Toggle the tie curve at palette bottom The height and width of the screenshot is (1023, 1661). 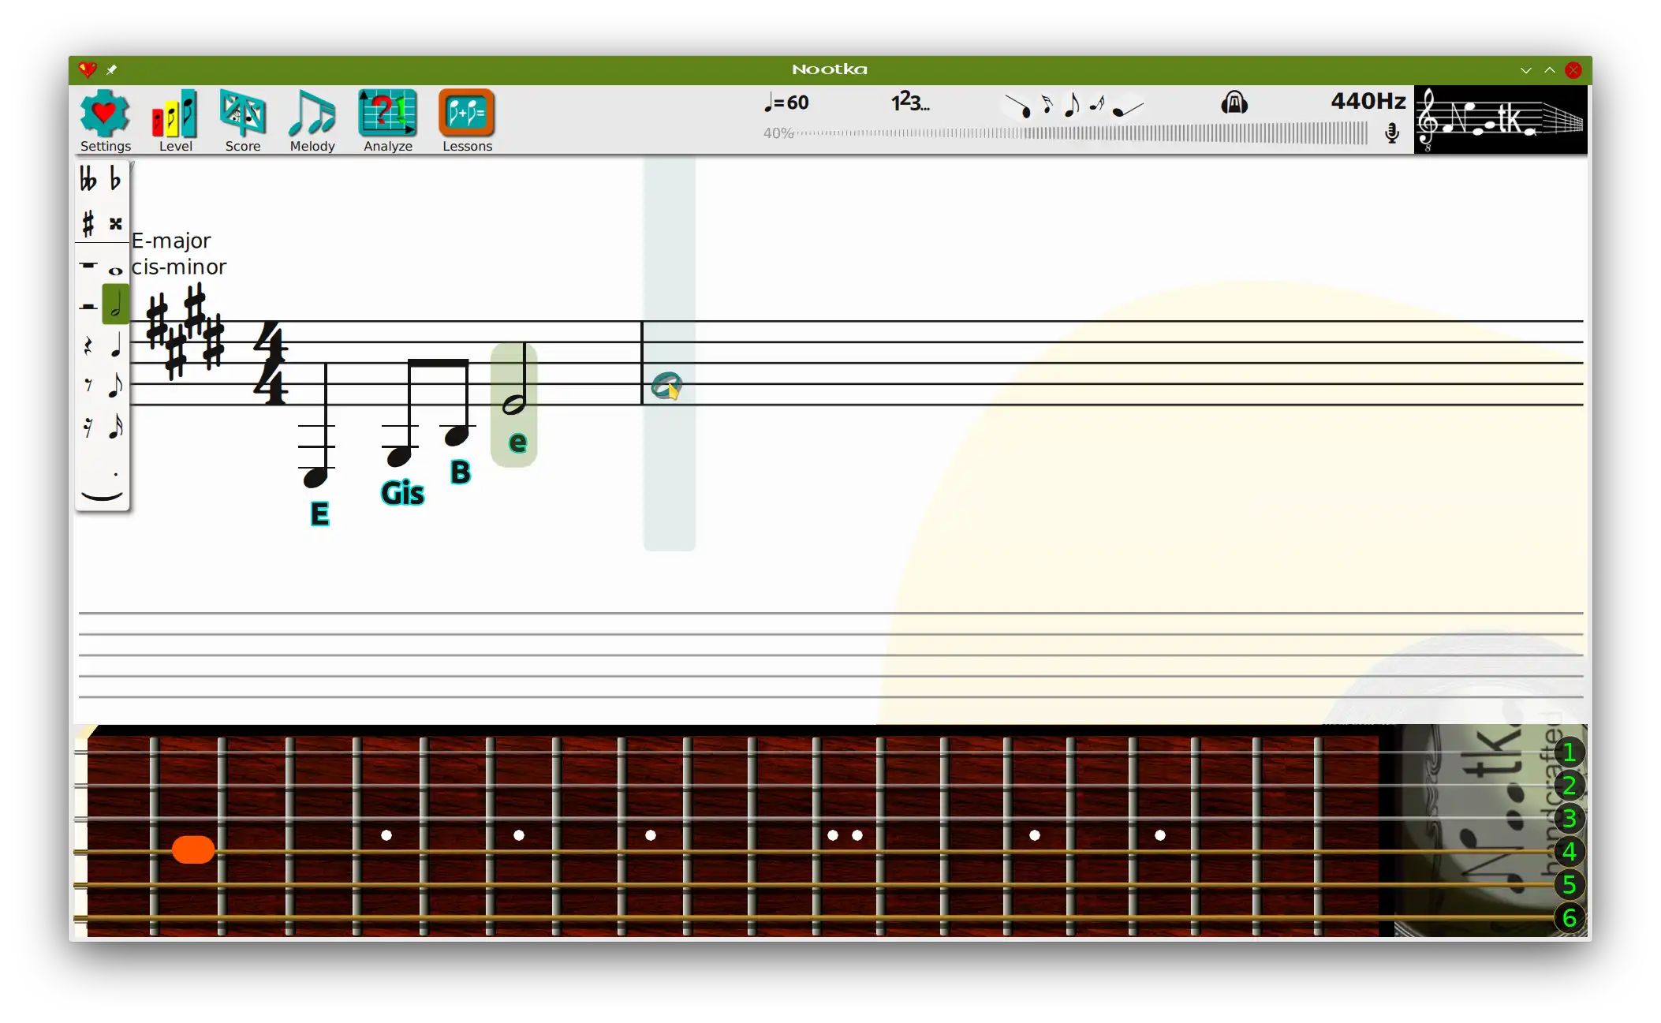pos(102,496)
